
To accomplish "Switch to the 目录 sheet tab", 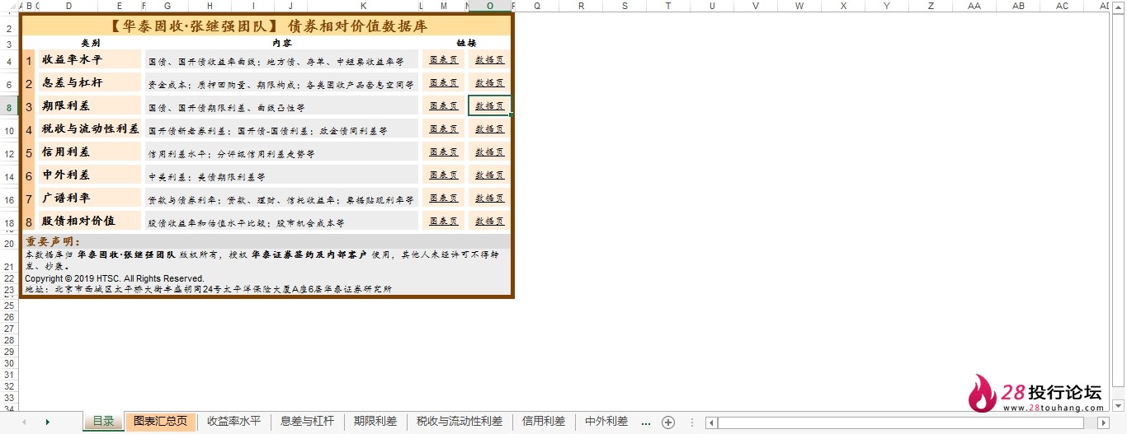I will point(103,422).
